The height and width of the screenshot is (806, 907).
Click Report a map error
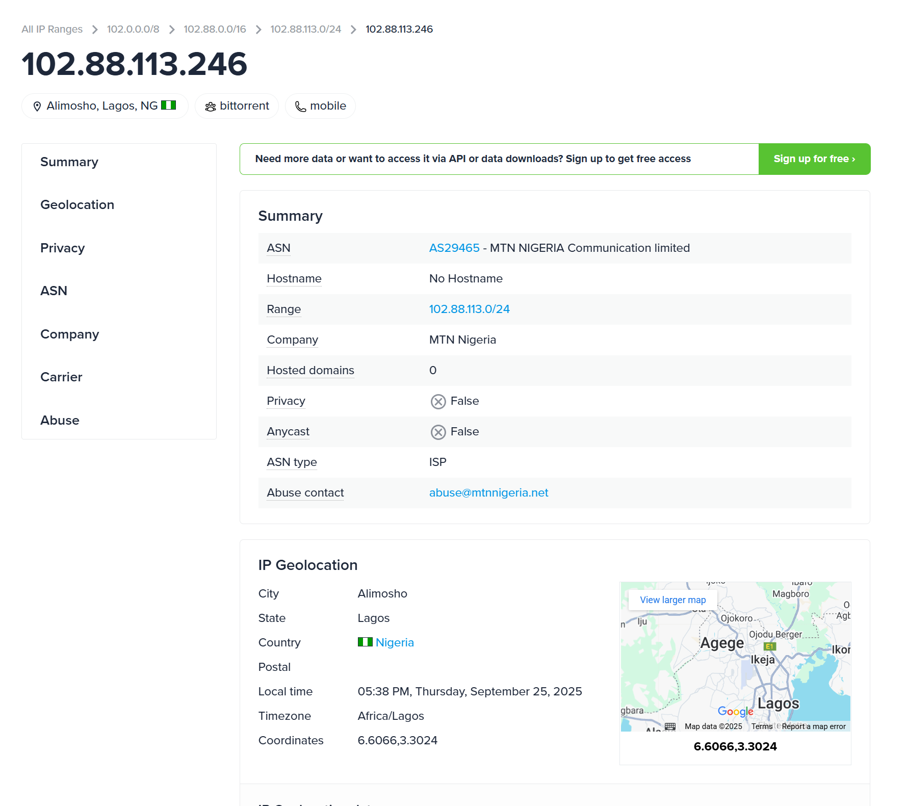[x=814, y=726]
